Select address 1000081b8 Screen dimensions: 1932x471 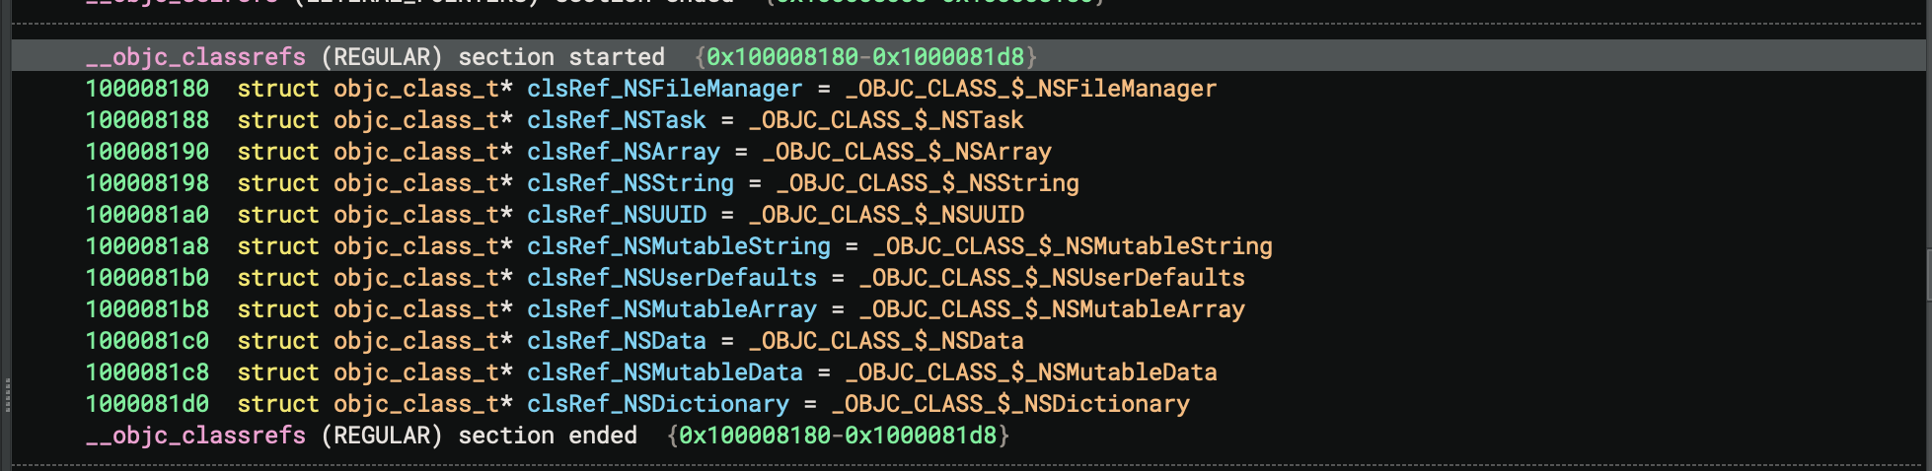click(147, 309)
